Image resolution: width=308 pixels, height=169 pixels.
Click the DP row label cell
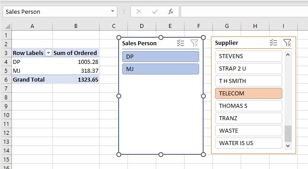click(32, 62)
